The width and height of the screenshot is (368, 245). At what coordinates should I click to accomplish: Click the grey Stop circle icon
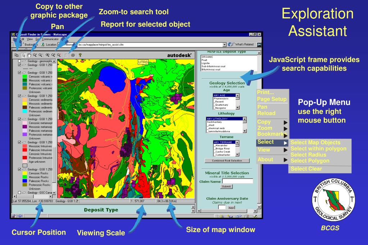click(73, 55)
